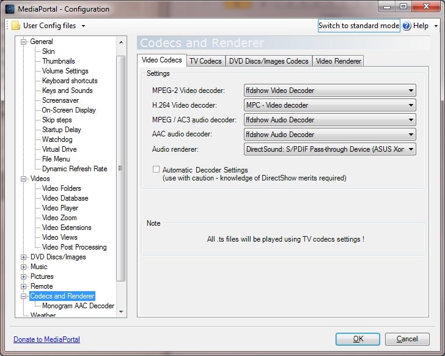Viewport: 445px width, 356px height.
Task: Open the Help menu
Action: 421,26
